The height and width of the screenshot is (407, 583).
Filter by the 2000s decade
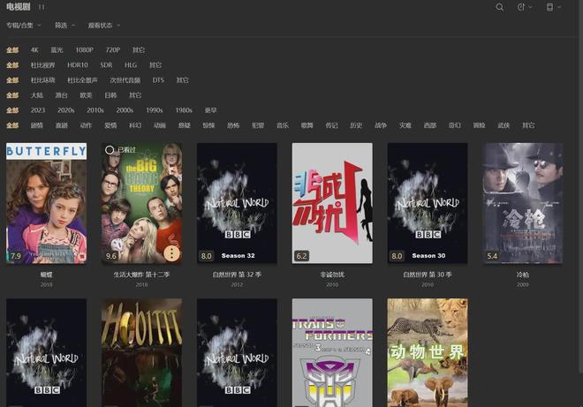point(125,110)
